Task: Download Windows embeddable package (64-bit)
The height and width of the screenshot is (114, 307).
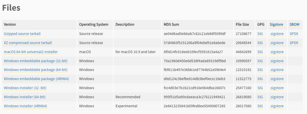Action: (x=36, y=70)
